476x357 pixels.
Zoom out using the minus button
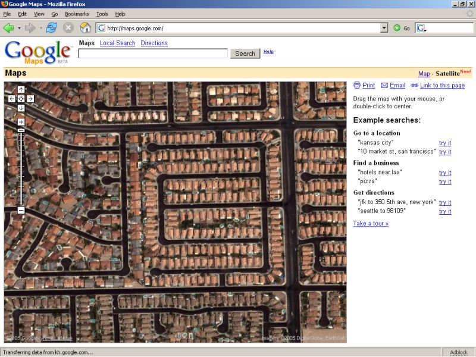21,210
